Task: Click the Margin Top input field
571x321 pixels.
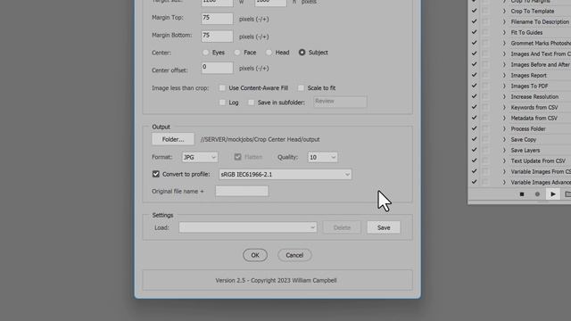Action: click(217, 19)
